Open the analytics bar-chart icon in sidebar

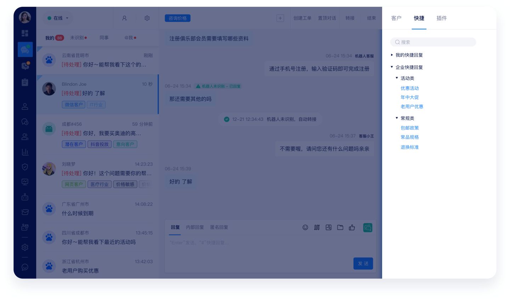click(x=25, y=152)
